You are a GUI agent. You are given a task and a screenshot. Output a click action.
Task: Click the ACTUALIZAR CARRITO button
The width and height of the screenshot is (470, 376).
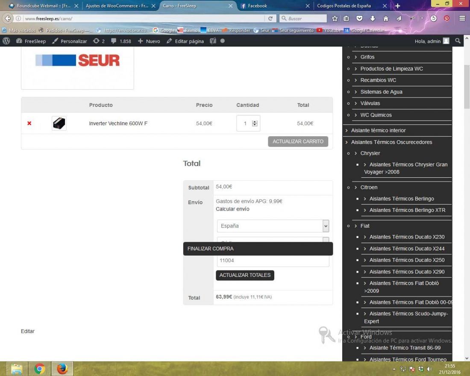coord(298,141)
